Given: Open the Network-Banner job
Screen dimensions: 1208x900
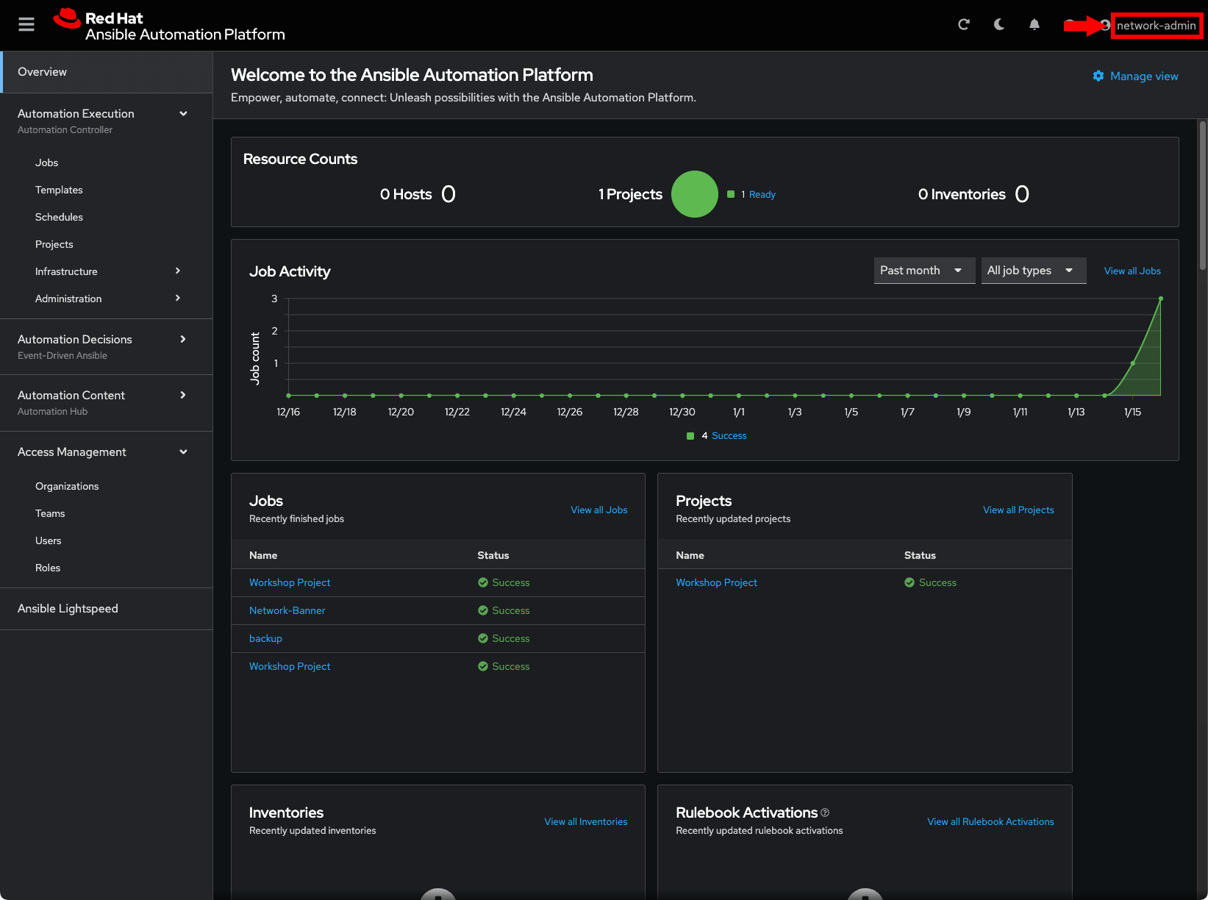Looking at the screenshot, I should (287, 610).
